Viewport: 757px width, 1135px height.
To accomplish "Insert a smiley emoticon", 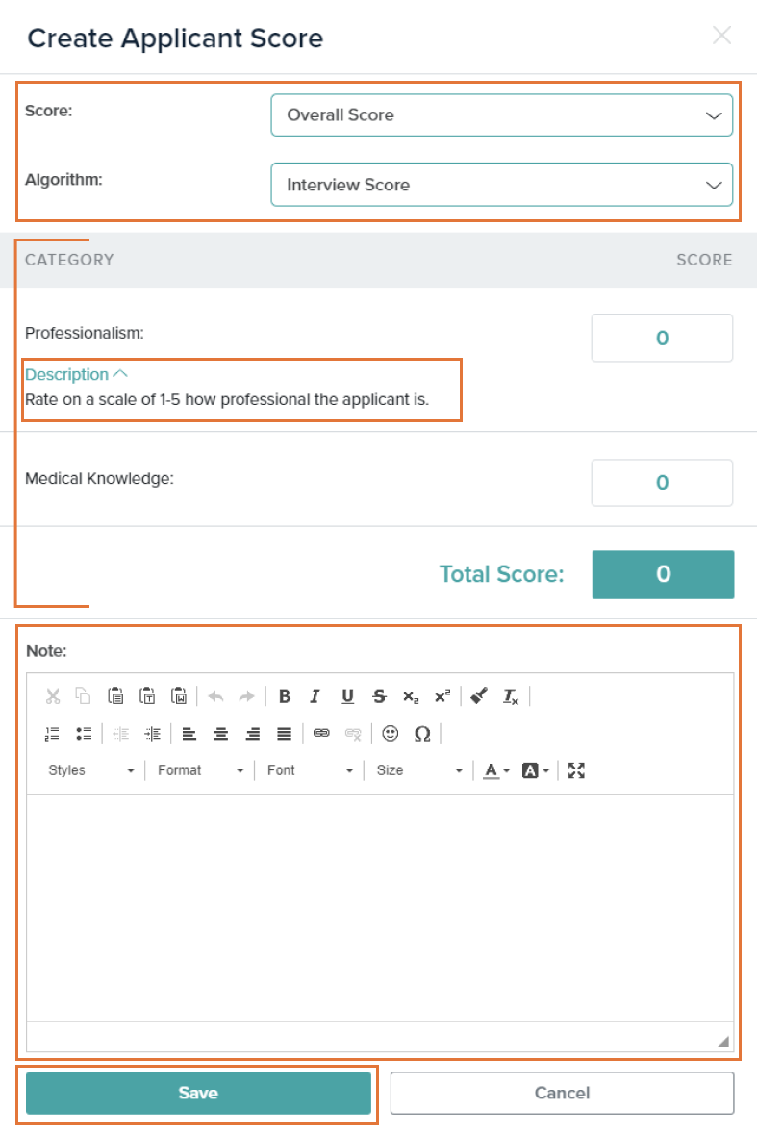I will [x=391, y=733].
